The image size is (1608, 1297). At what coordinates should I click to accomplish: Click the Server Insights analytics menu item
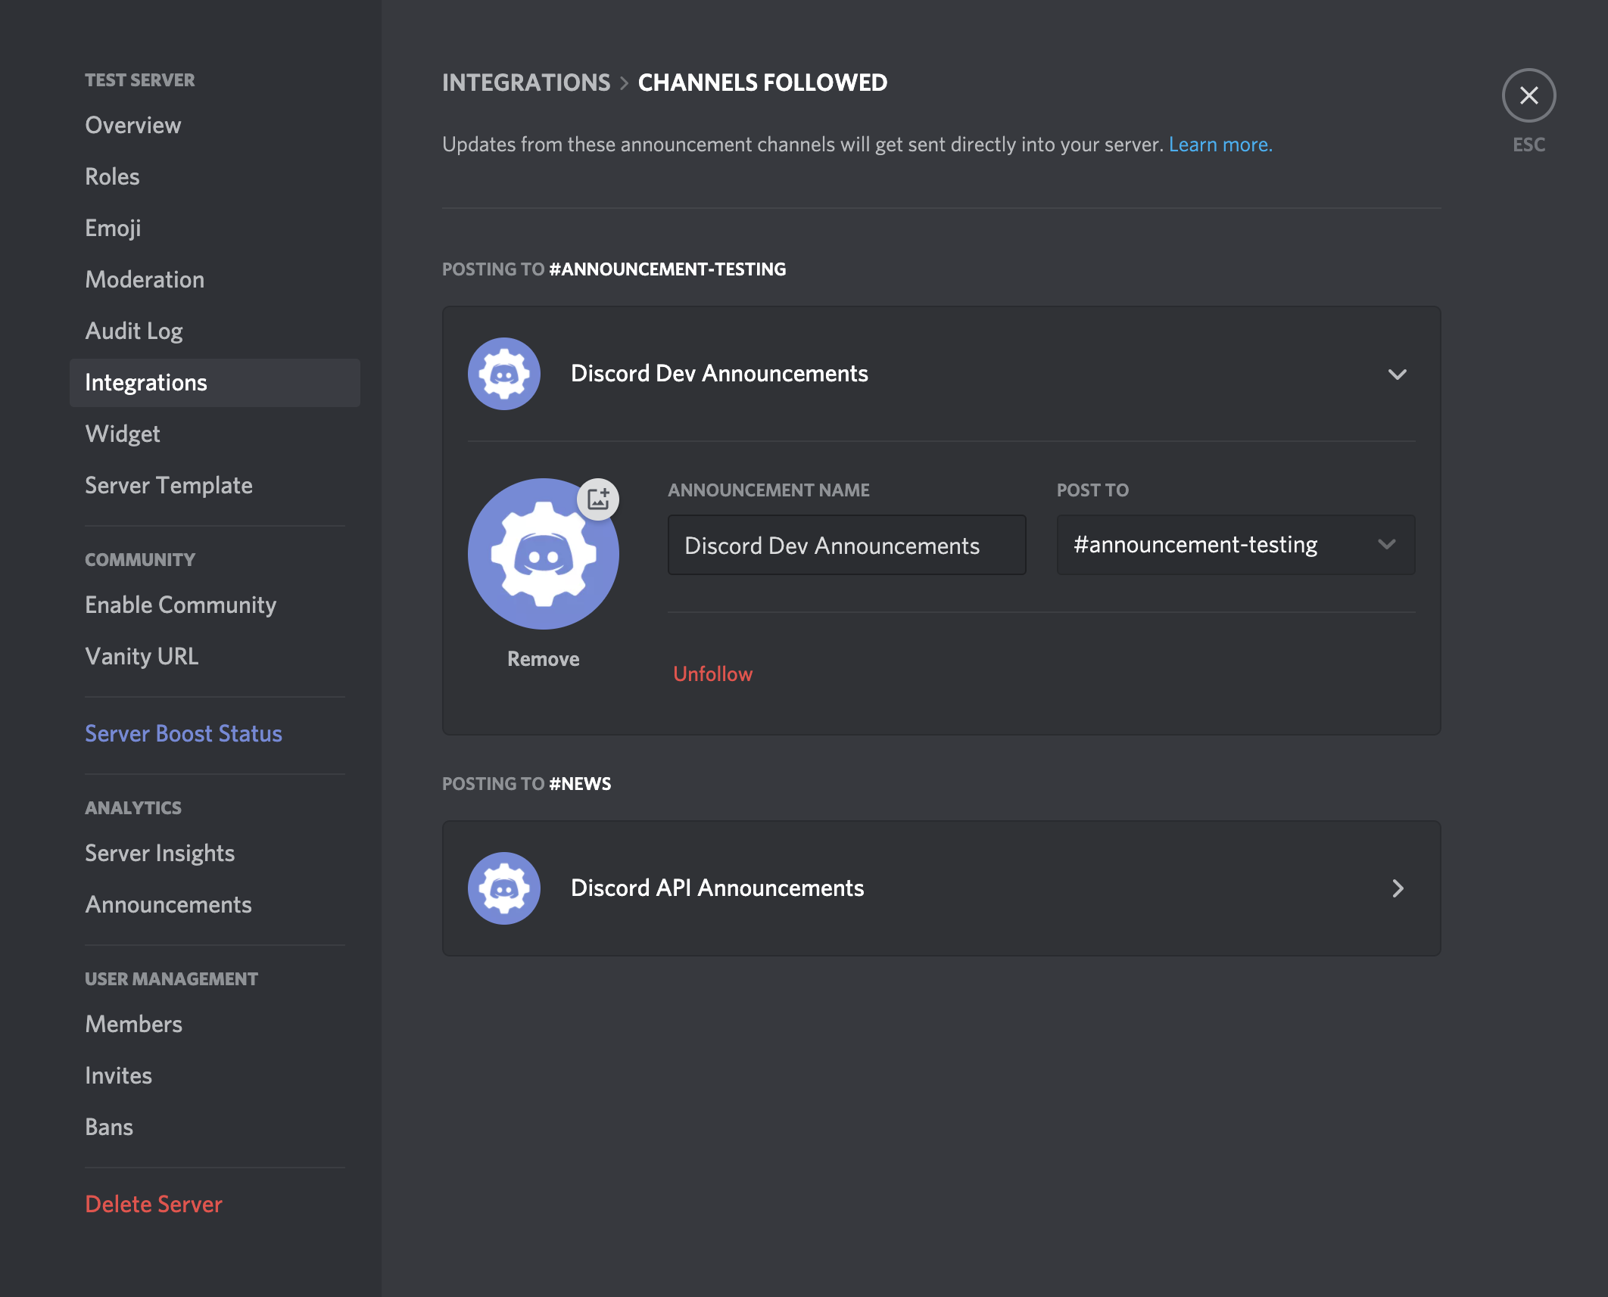160,852
